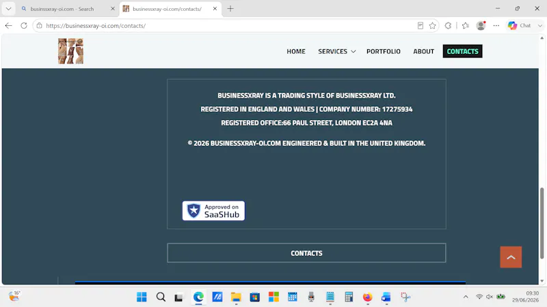View site information lock icon
This screenshot has height=307, width=547.
coord(40,25)
